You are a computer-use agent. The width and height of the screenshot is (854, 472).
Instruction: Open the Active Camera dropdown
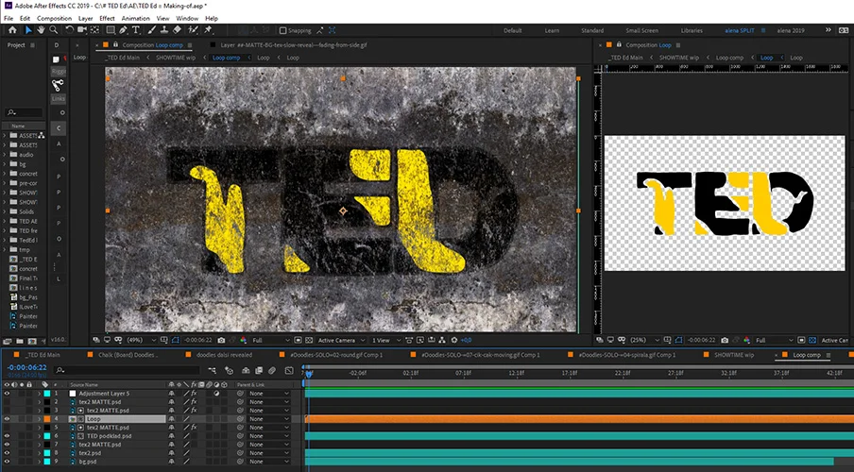coord(341,340)
